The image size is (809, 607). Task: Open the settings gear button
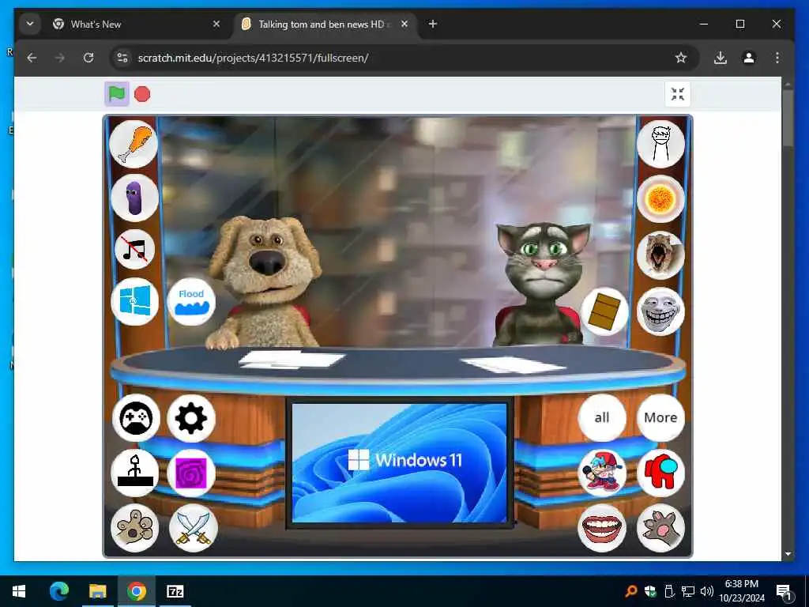point(191,418)
